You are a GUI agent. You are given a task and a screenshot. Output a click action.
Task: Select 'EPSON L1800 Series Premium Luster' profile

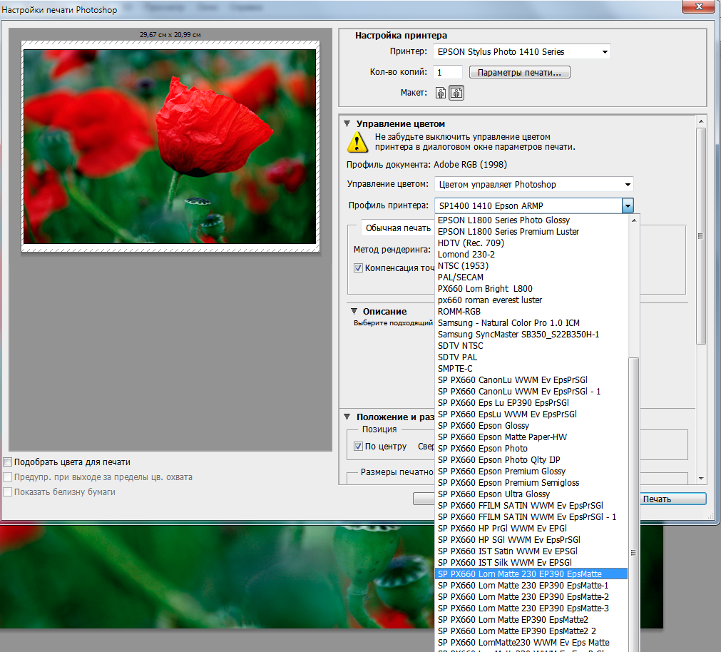531,231
